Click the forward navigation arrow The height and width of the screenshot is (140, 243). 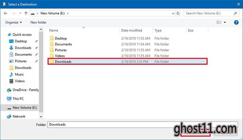(14, 13)
